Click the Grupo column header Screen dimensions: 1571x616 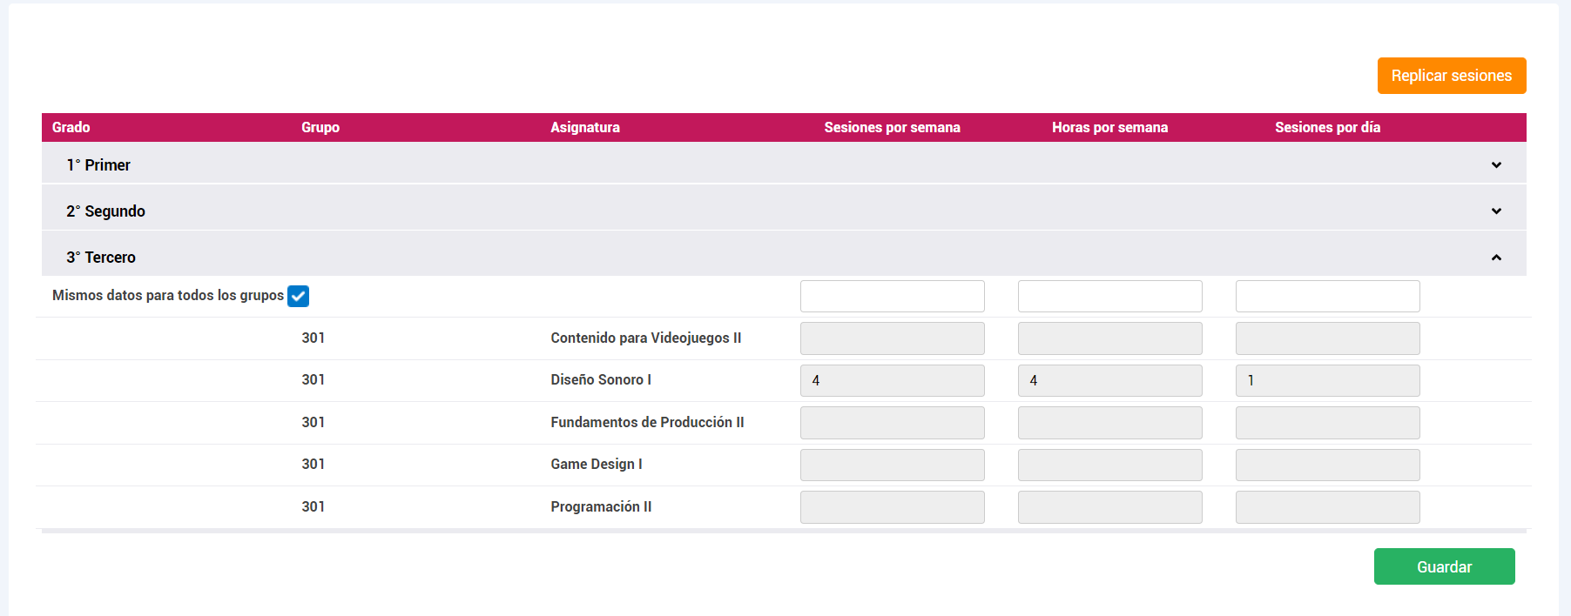[x=320, y=128]
